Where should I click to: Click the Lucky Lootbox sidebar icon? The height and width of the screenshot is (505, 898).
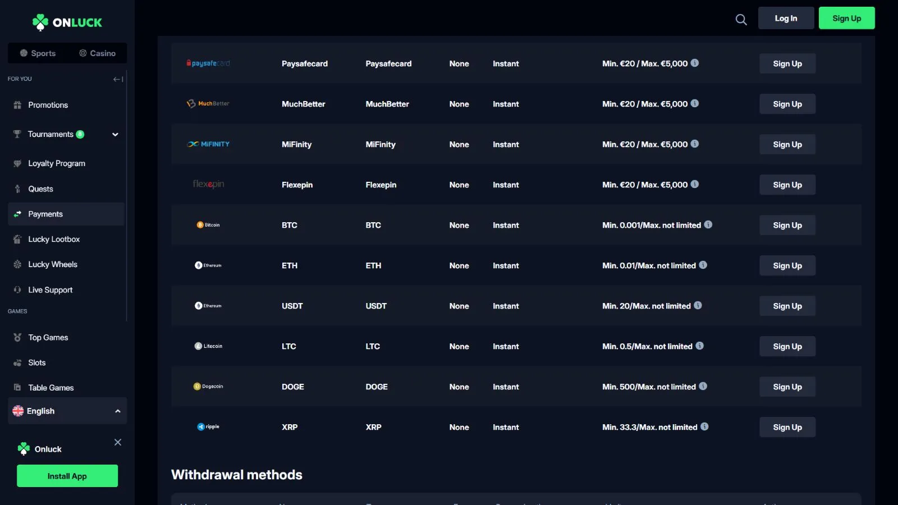click(17, 239)
